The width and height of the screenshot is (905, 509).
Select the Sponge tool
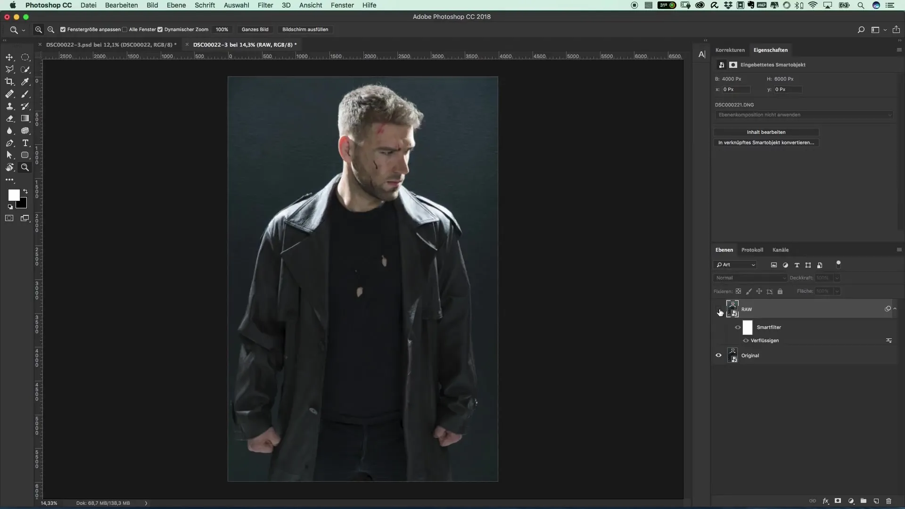point(25,131)
